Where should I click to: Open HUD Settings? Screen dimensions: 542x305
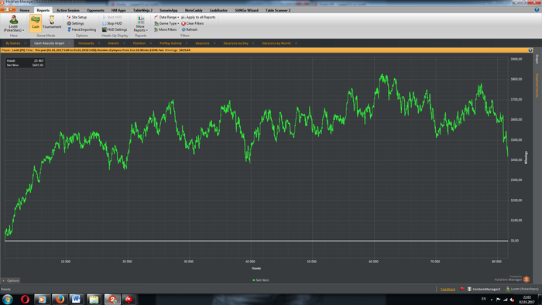(x=115, y=29)
